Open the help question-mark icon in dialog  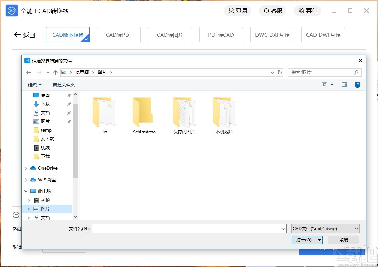point(357,85)
